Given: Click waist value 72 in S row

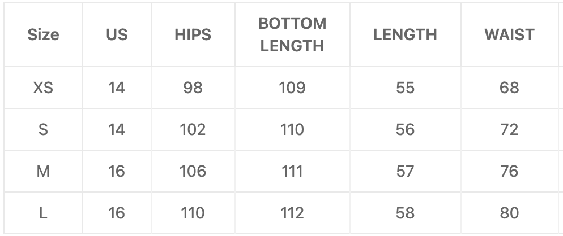Looking at the screenshot, I should coord(509,129).
